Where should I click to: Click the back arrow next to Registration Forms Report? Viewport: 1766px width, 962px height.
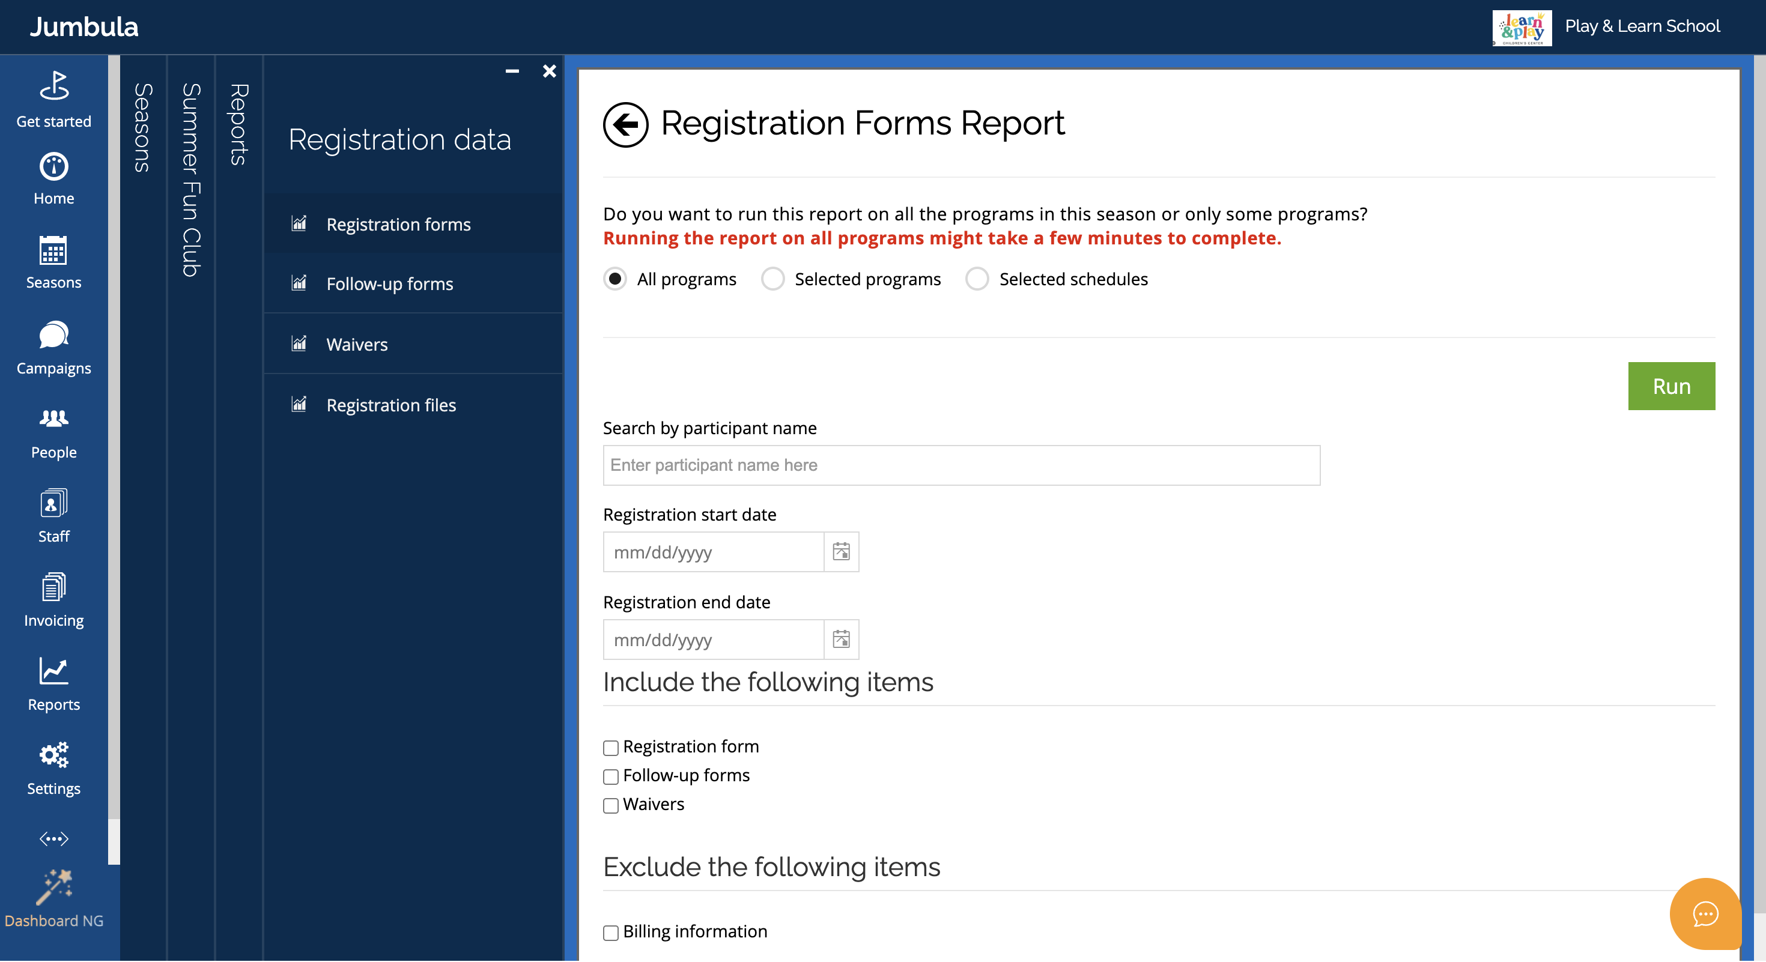coord(625,125)
